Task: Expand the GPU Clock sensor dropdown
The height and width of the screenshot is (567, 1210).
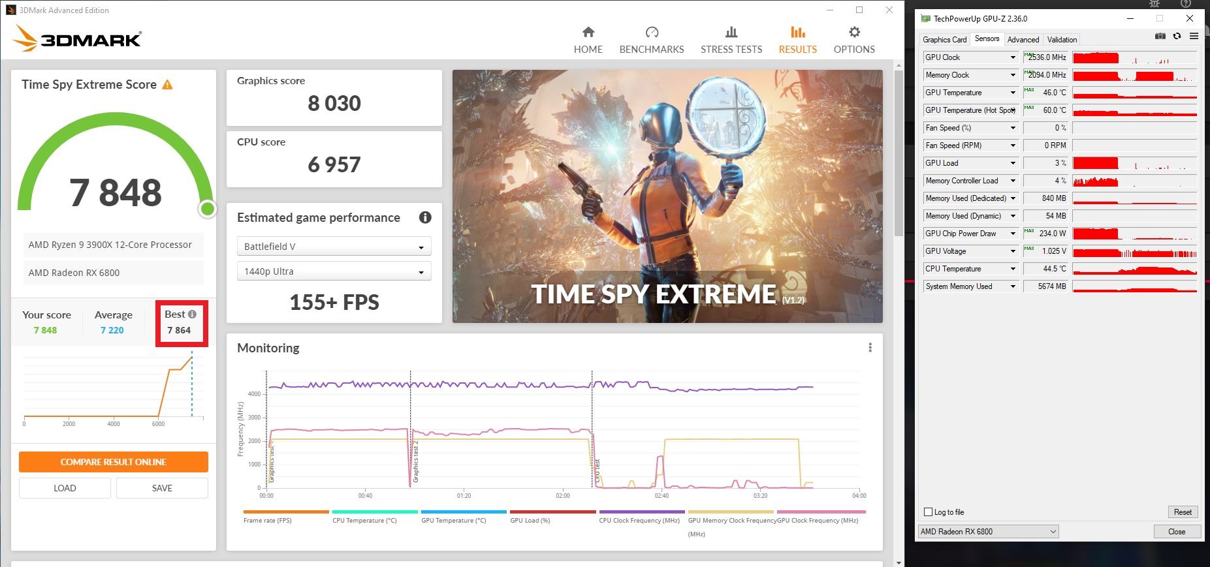Action: 1013,57
